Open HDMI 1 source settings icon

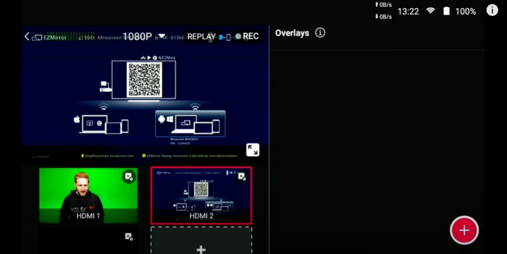pos(129,176)
